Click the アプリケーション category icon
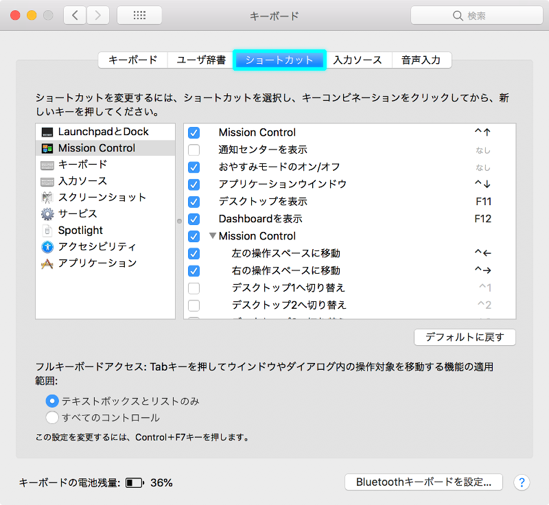 (47, 263)
